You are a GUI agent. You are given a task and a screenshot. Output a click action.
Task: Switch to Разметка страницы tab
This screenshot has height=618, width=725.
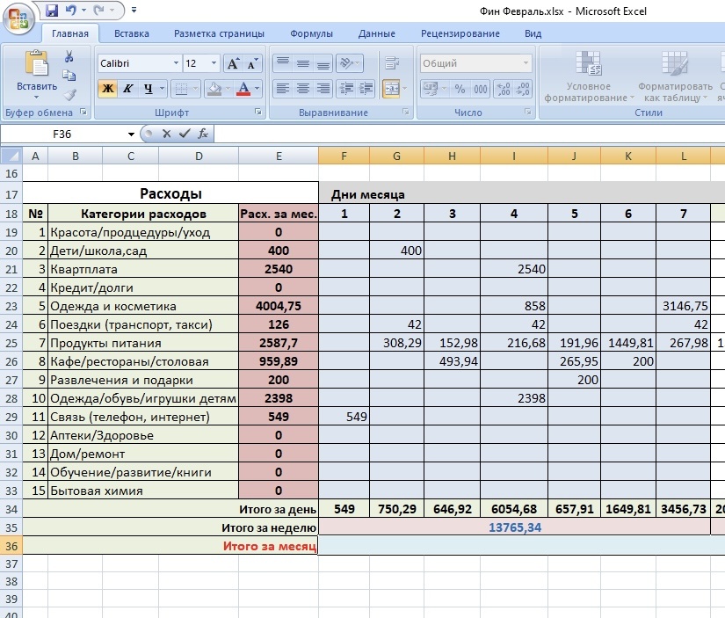click(219, 33)
